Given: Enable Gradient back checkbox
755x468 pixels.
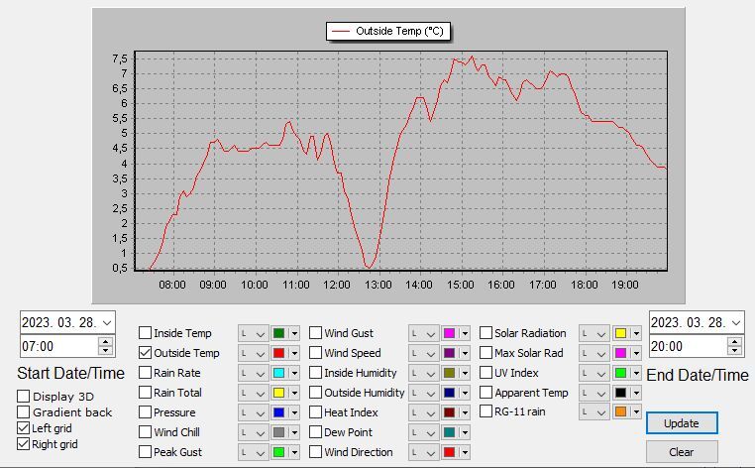Looking at the screenshot, I should point(24,412).
